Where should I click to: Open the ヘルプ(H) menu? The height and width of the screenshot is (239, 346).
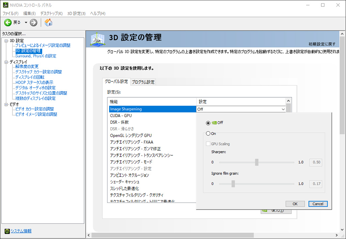coord(98,14)
